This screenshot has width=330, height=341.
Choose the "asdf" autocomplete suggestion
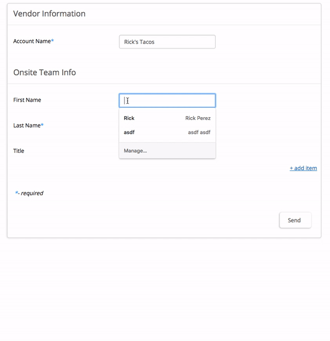[x=130, y=133]
